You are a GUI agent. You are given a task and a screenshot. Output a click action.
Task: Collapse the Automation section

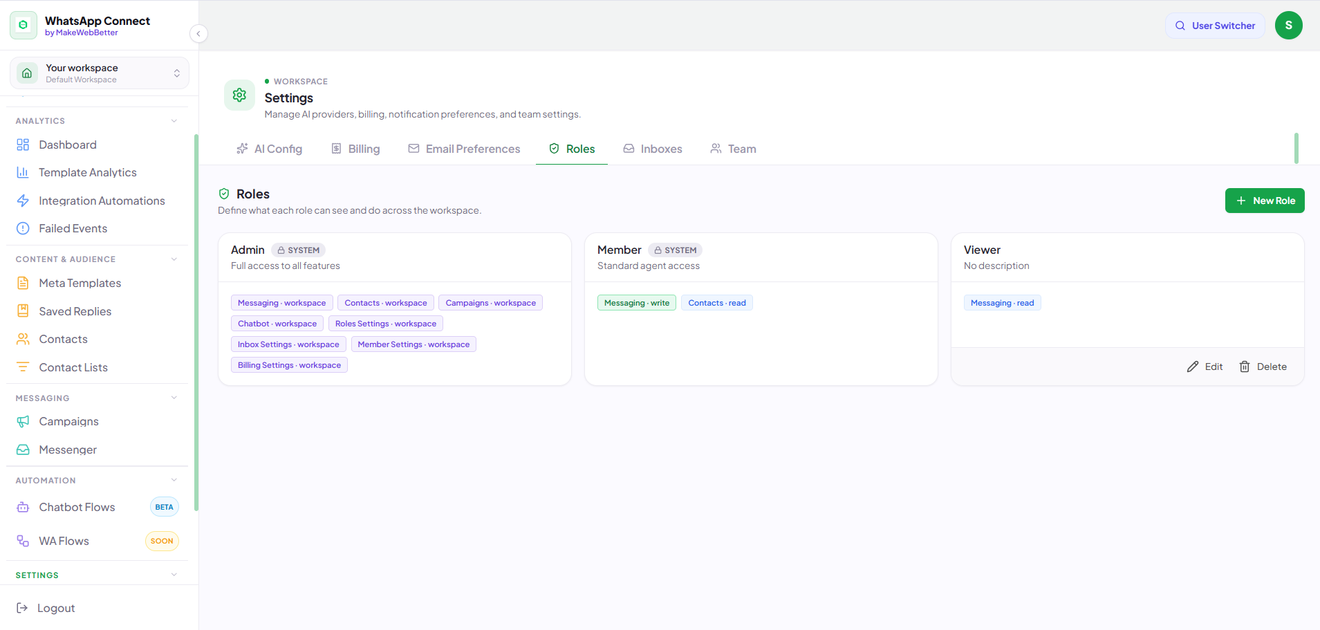[x=174, y=480]
